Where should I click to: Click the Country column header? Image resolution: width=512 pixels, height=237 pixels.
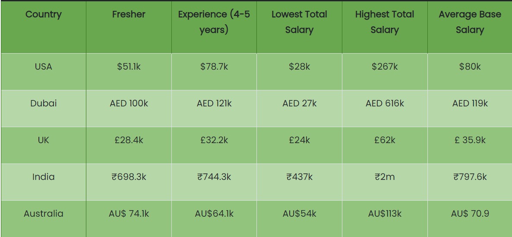point(43,14)
